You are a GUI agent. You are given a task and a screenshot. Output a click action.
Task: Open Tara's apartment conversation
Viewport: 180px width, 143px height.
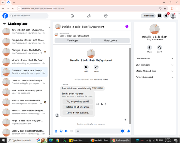pyautogui.click(x=24, y=32)
